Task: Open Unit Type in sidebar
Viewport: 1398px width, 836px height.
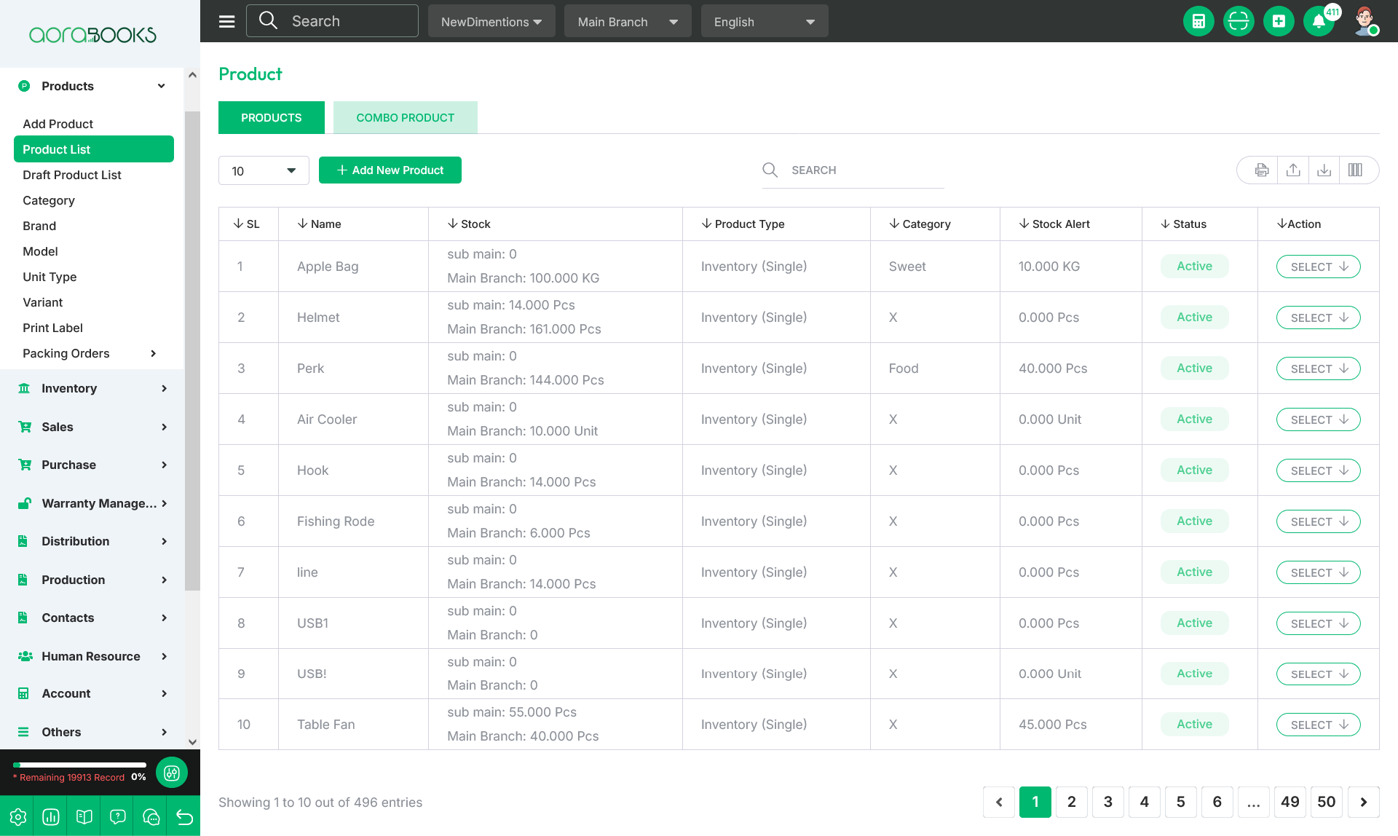Action: tap(50, 277)
